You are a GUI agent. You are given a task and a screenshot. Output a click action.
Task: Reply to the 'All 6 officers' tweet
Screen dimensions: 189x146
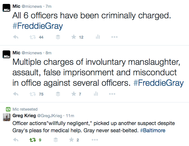click(16, 37)
